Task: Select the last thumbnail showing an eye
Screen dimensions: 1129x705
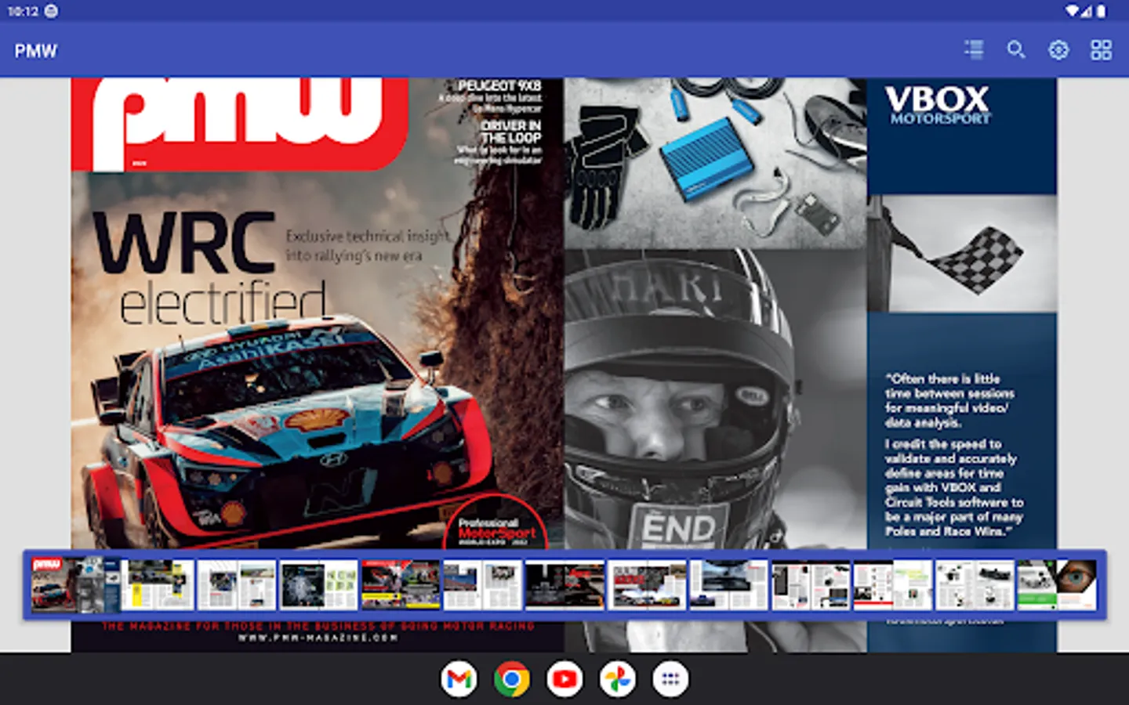Action: pyautogui.click(x=1056, y=584)
